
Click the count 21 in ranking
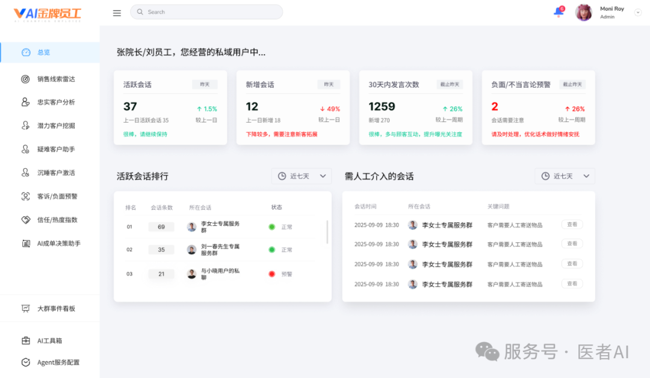click(x=161, y=274)
